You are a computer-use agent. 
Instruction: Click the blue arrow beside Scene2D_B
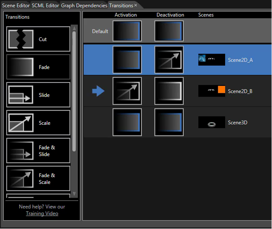98,91
